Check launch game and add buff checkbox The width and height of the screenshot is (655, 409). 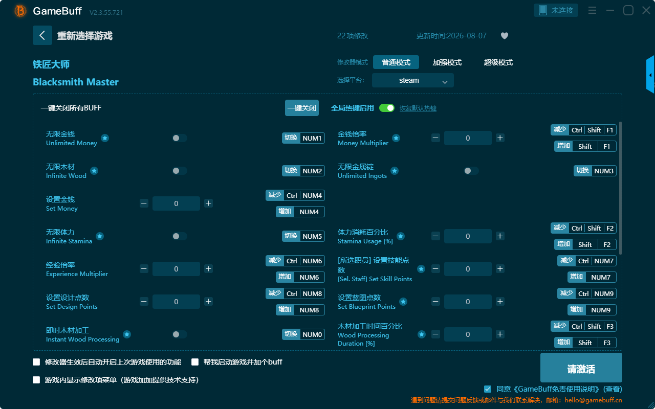(x=195, y=362)
